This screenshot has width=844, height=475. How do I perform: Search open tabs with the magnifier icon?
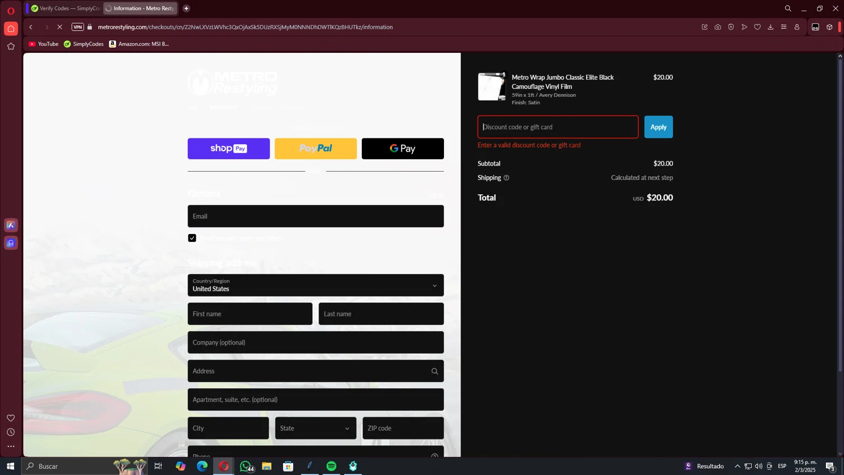tap(788, 8)
